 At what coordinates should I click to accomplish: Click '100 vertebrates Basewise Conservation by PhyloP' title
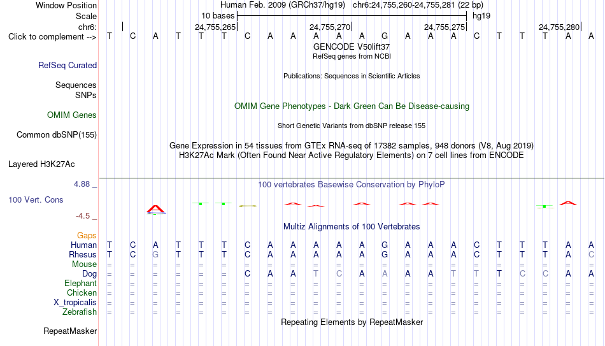pyautogui.click(x=352, y=185)
